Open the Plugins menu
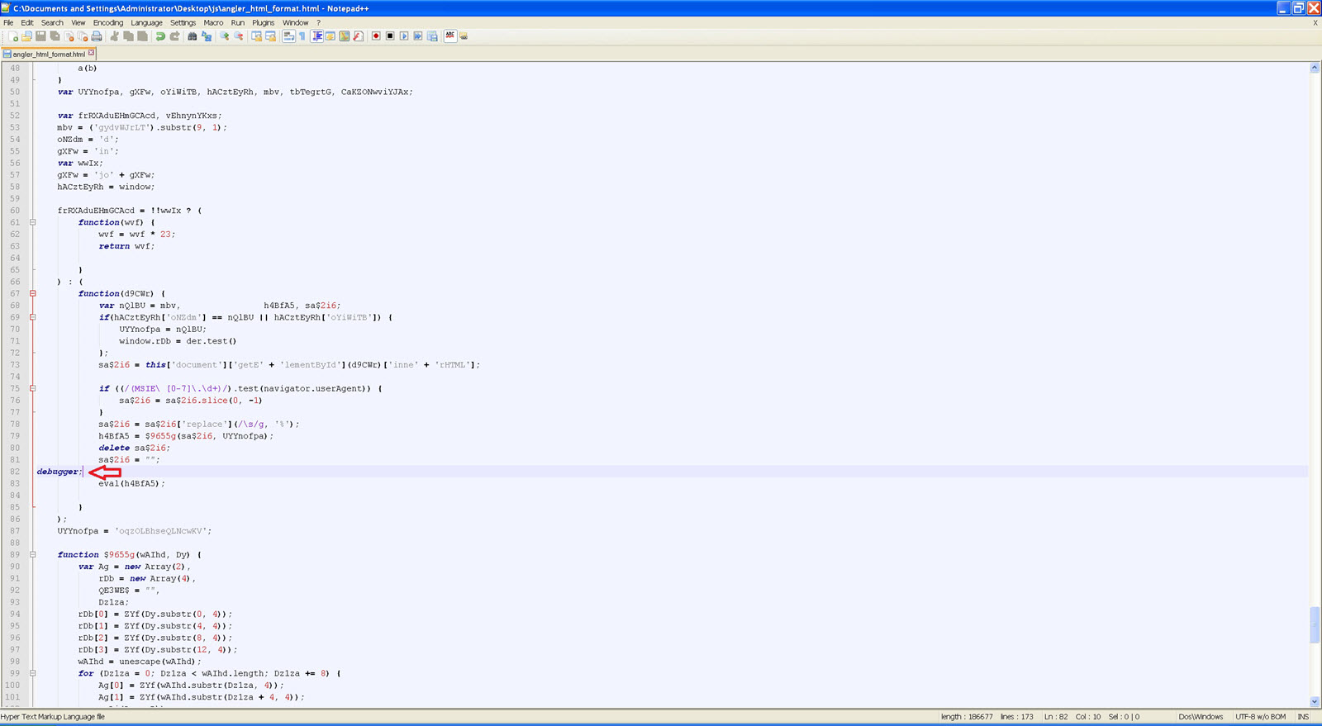Image resolution: width=1322 pixels, height=726 pixels. click(x=263, y=22)
